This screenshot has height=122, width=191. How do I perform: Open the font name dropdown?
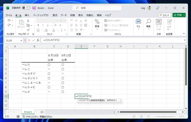point(58,21)
